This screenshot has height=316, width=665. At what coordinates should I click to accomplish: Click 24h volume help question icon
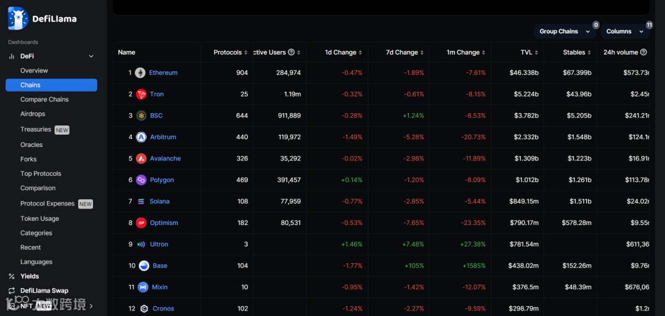pyautogui.click(x=643, y=52)
